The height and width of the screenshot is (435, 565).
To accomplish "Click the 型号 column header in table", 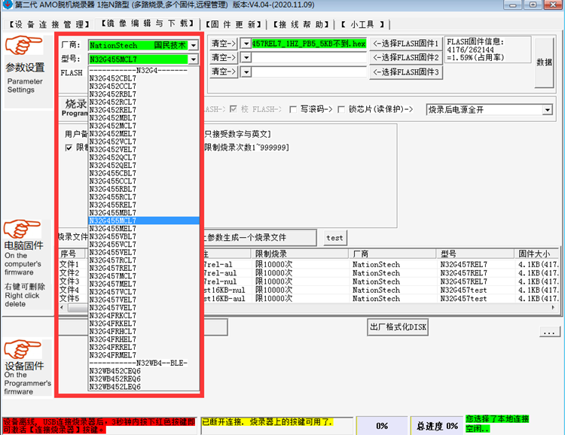I will pyautogui.click(x=475, y=254).
